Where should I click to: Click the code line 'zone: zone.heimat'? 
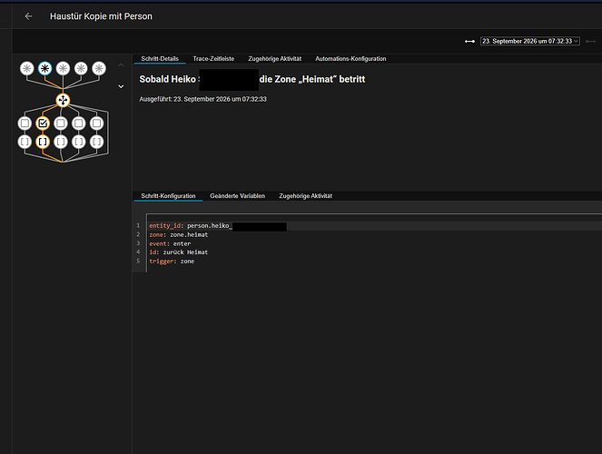click(179, 234)
